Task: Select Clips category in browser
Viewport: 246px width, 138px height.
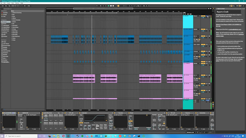Action: tap(4, 35)
